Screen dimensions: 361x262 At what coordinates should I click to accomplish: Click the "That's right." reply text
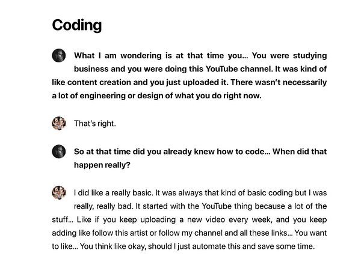[94, 124]
